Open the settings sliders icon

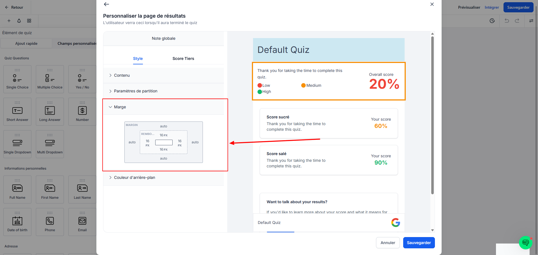pos(531,21)
